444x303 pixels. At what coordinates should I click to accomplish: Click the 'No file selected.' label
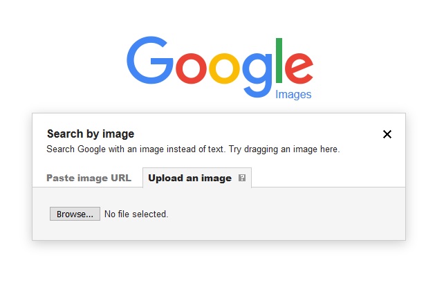point(136,214)
